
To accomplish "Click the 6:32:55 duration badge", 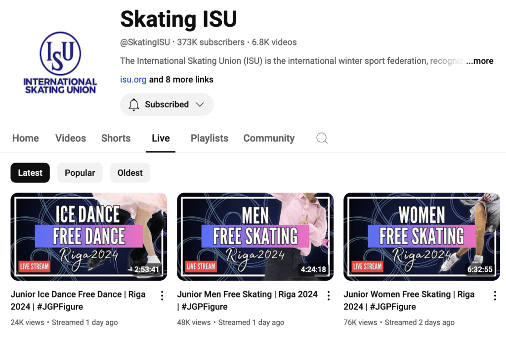I will [x=480, y=269].
